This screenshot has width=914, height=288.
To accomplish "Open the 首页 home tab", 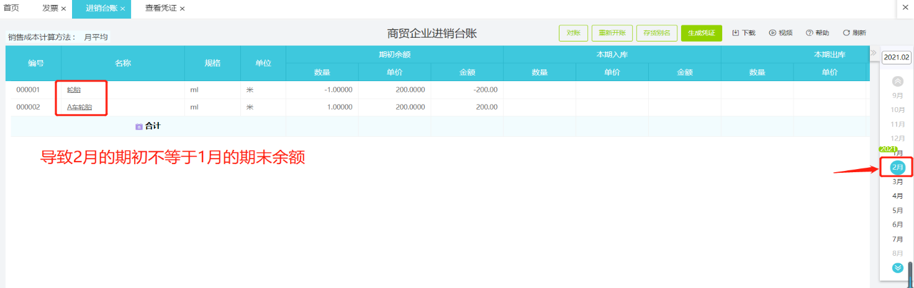I will (x=11, y=8).
